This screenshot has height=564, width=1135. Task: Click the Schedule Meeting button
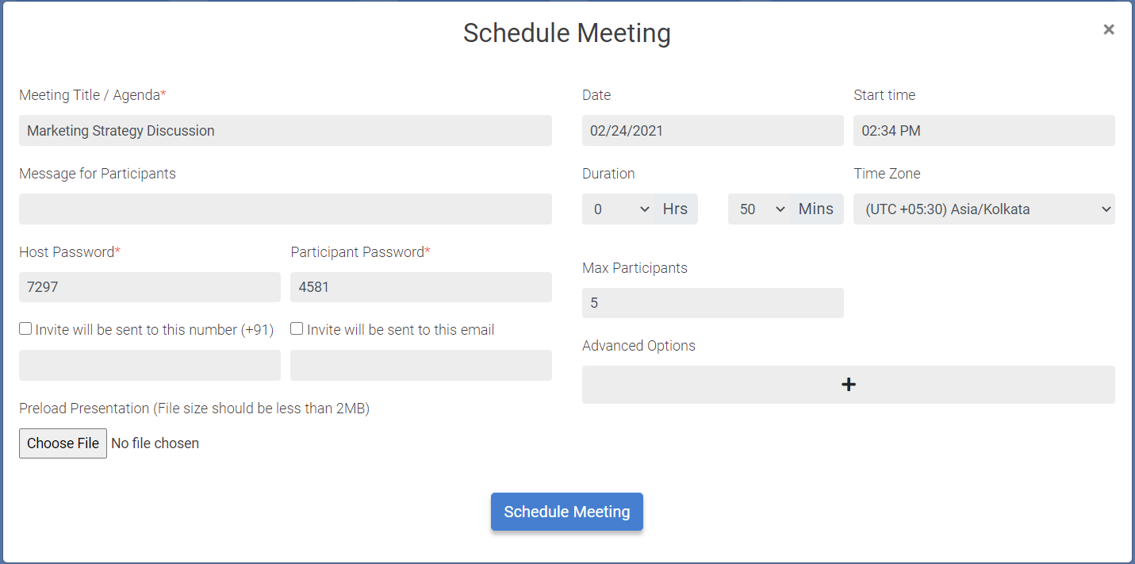[x=566, y=512]
